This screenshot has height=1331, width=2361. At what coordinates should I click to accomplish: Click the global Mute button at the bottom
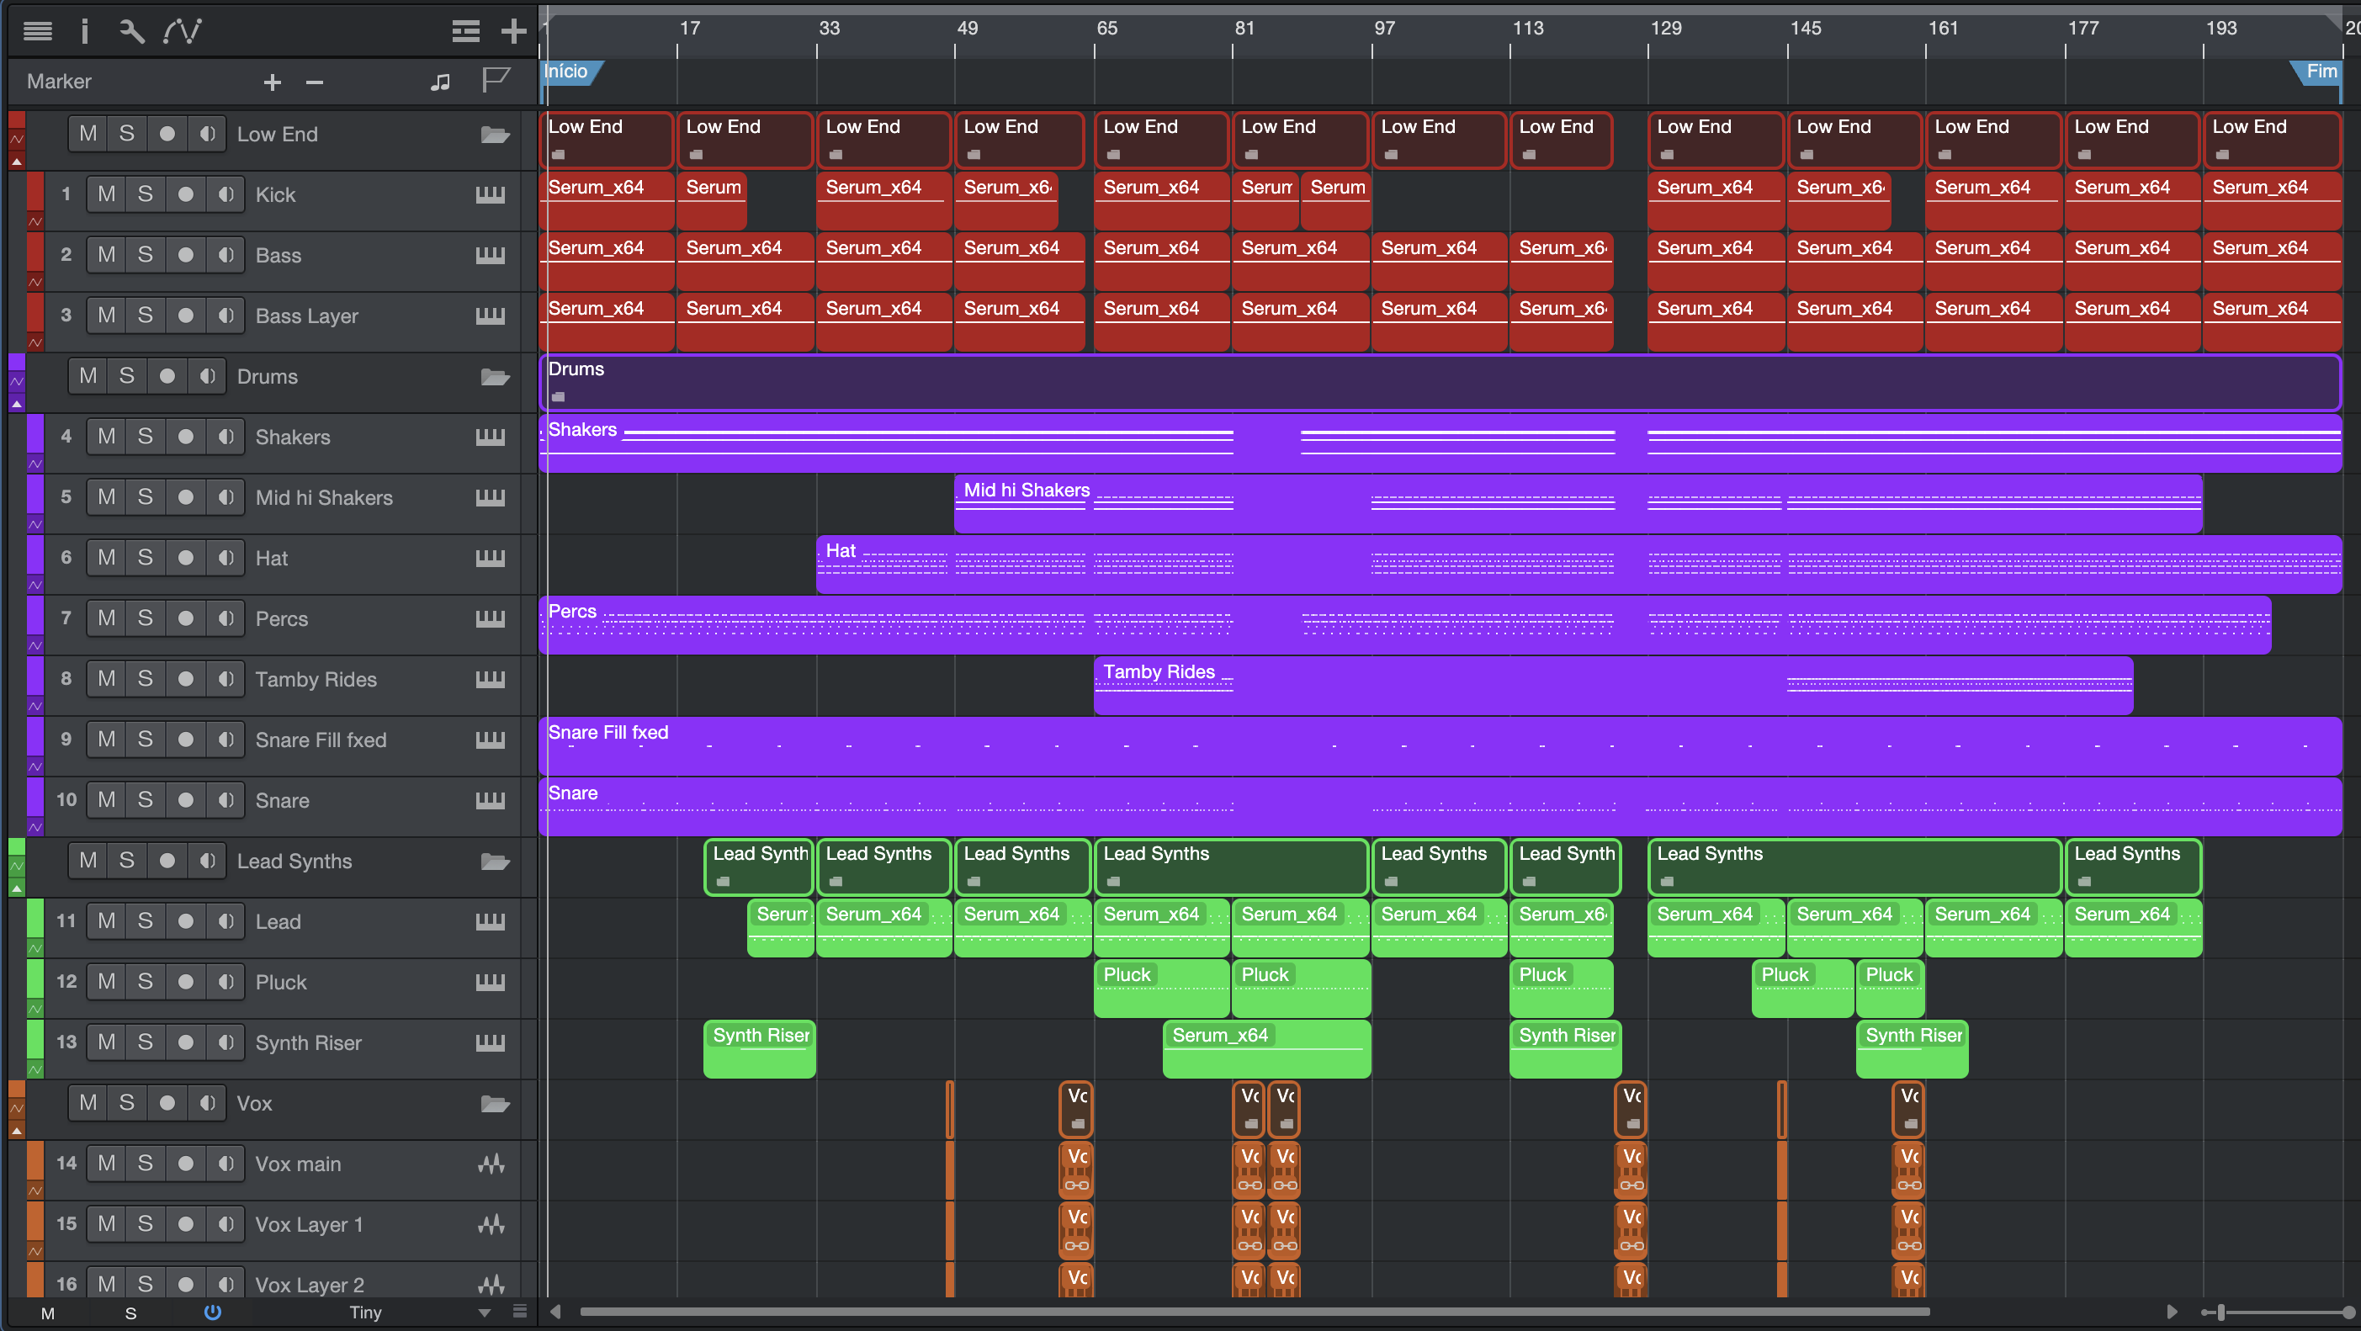tap(48, 1312)
